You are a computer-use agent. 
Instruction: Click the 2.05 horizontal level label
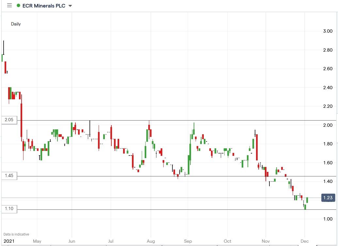pyautogui.click(x=9, y=120)
